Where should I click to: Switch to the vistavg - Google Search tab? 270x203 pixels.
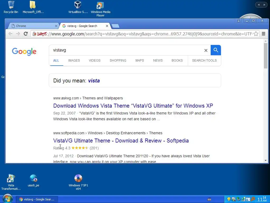(x=85, y=26)
